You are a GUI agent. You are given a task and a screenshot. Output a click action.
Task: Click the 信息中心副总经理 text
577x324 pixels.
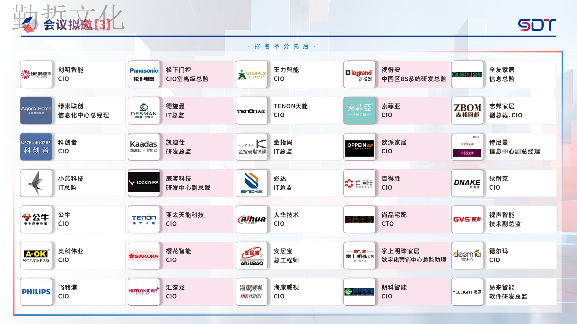(x=514, y=151)
